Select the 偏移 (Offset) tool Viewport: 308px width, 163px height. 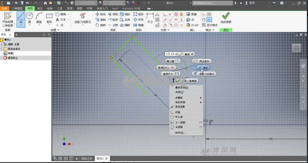pos(125,25)
